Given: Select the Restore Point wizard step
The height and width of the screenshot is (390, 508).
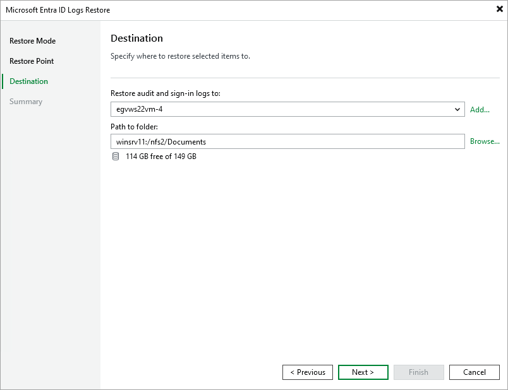Looking at the screenshot, I should pos(32,61).
